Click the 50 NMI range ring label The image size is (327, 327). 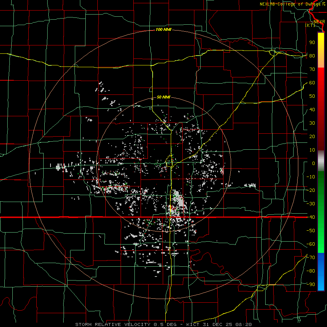pyautogui.click(x=163, y=97)
